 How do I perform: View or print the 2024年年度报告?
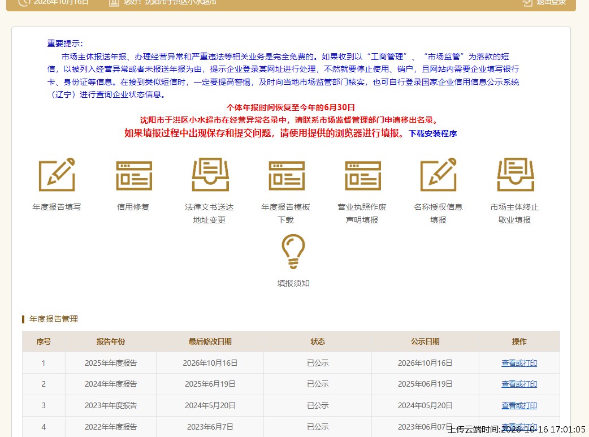click(x=519, y=384)
